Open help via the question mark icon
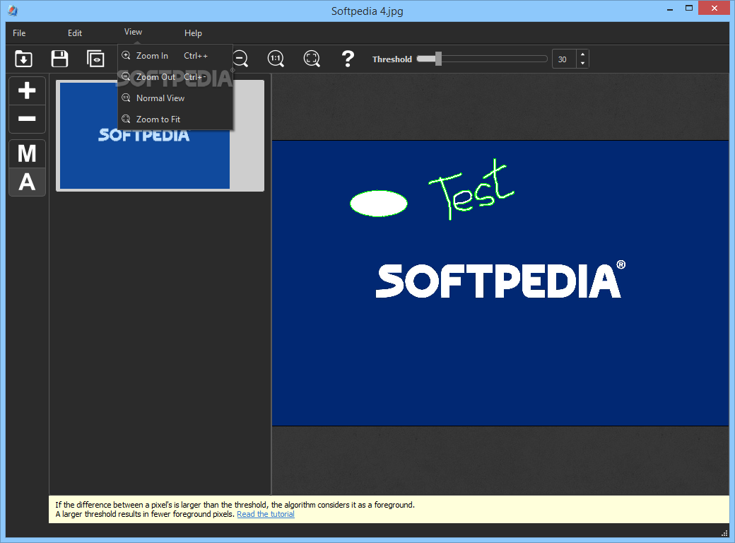The height and width of the screenshot is (543, 735). 348,59
